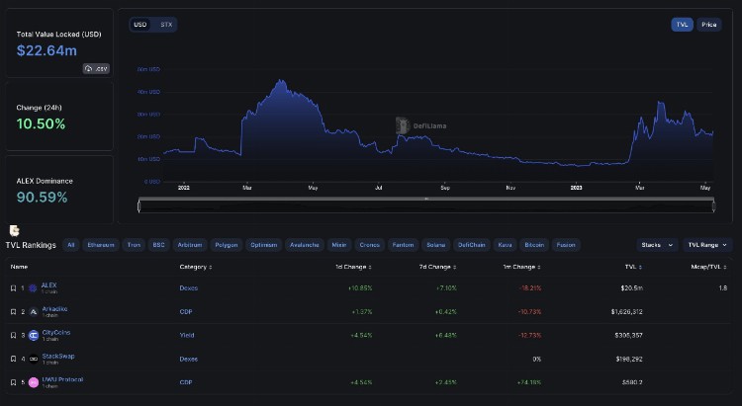Viewport: 742px width, 406px height.
Task: Open the Stacks chain dropdown
Action: pos(656,244)
